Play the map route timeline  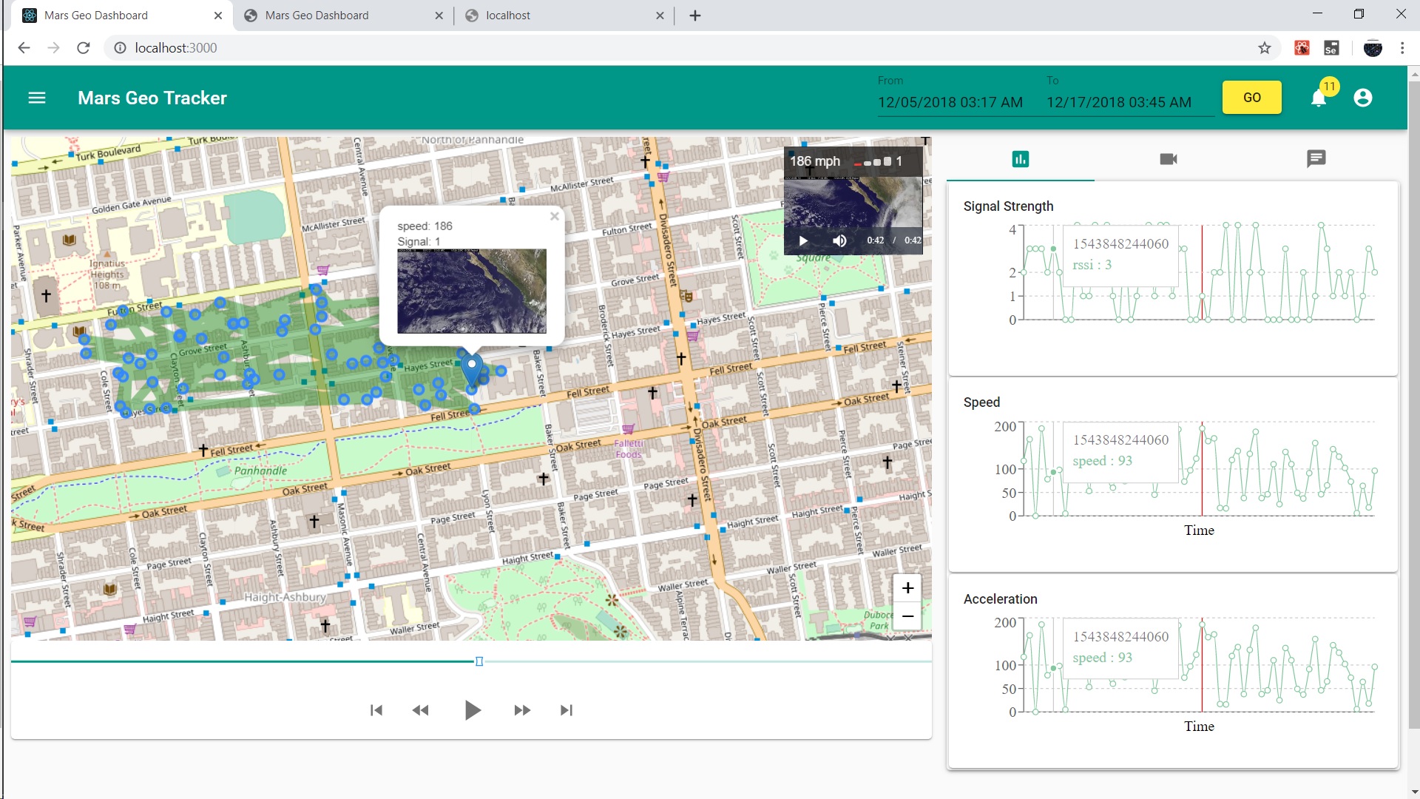click(x=473, y=710)
